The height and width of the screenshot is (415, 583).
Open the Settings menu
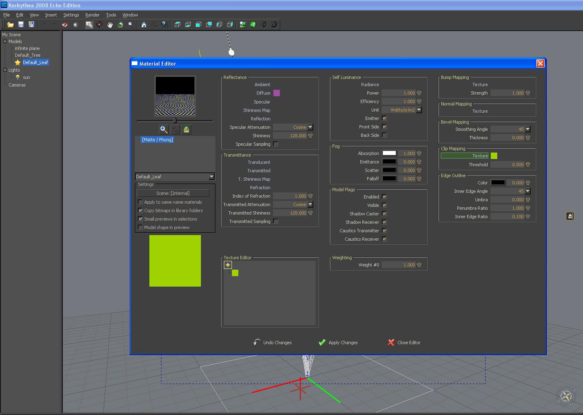click(71, 15)
